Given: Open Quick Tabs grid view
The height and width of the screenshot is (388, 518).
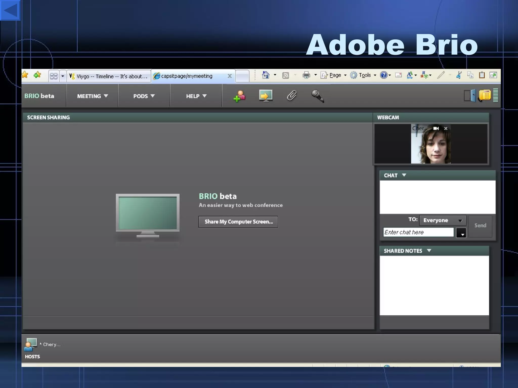Looking at the screenshot, I should pos(54,76).
